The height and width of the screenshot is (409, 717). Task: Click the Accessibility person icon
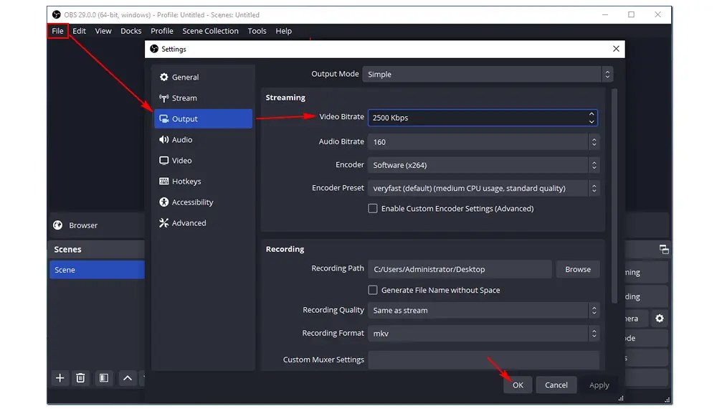pyautogui.click(x=163, y=202)
